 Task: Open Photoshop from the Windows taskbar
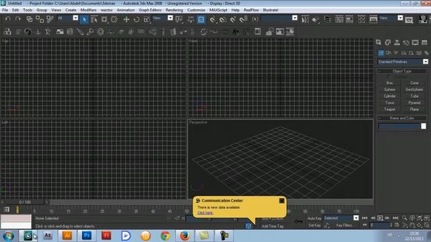[x=87, y=236]
